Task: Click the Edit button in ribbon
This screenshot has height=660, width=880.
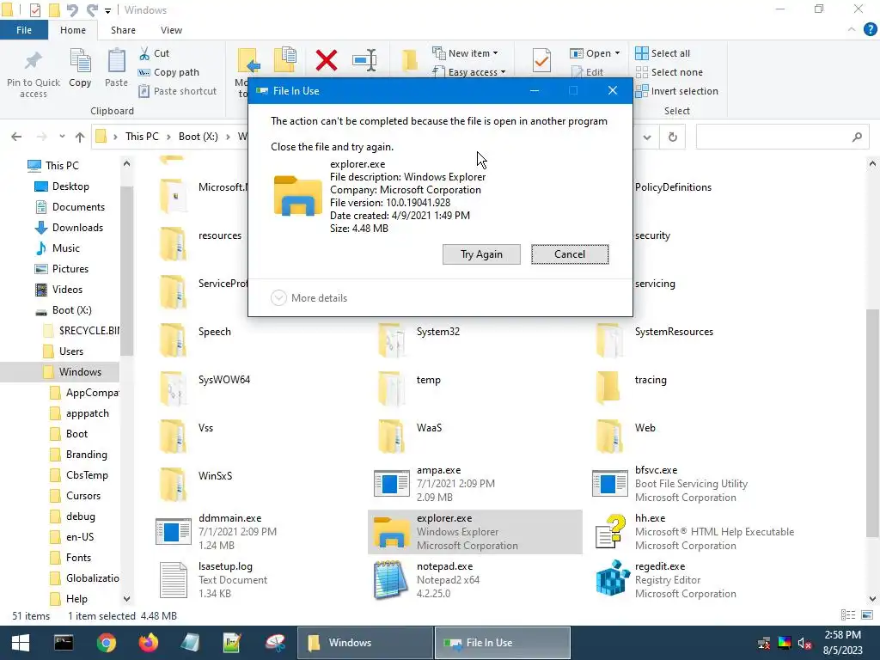Action: [588, 72]
